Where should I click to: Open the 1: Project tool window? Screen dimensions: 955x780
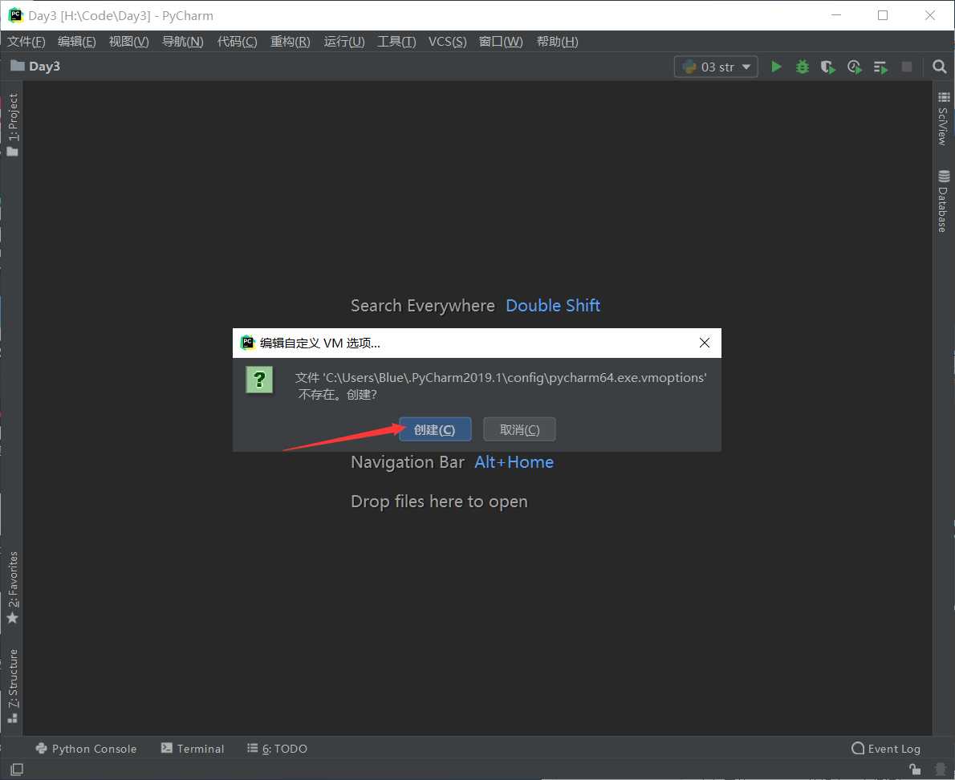[x=12, y=125]
